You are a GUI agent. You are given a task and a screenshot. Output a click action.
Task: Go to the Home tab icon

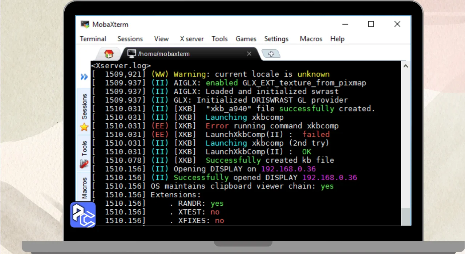109,54
